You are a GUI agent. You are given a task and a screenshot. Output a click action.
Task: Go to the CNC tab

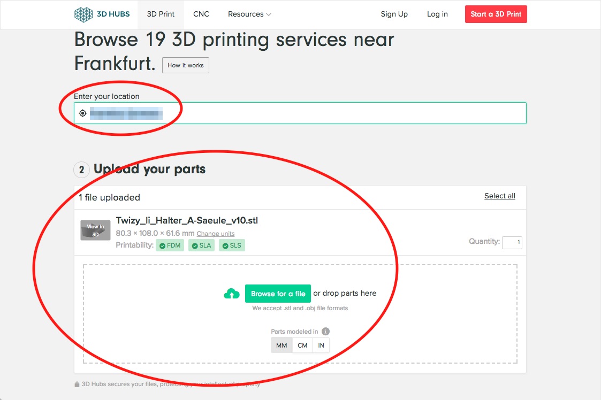(x=201, y=14)
